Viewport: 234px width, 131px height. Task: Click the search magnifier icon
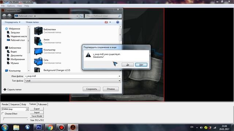pyautogui.click(x=120, y=16)
